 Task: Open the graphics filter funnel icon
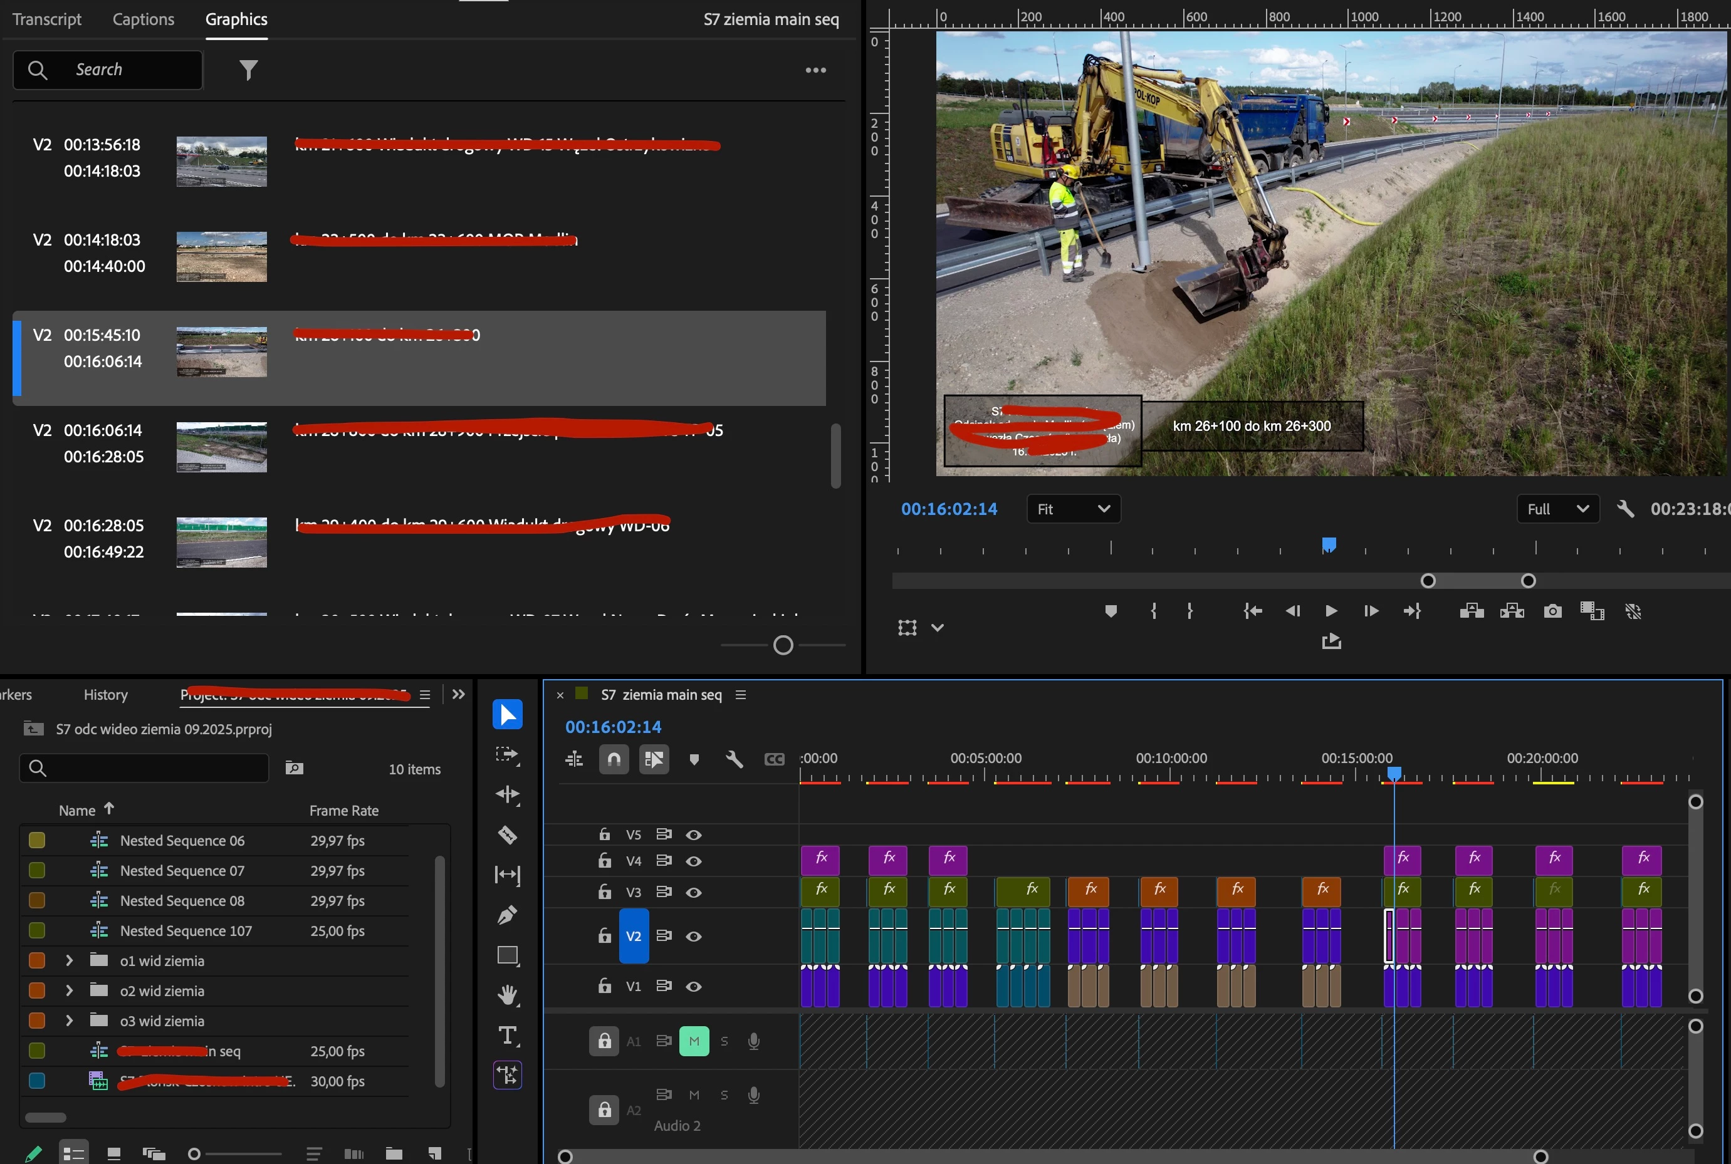(248, 70)
